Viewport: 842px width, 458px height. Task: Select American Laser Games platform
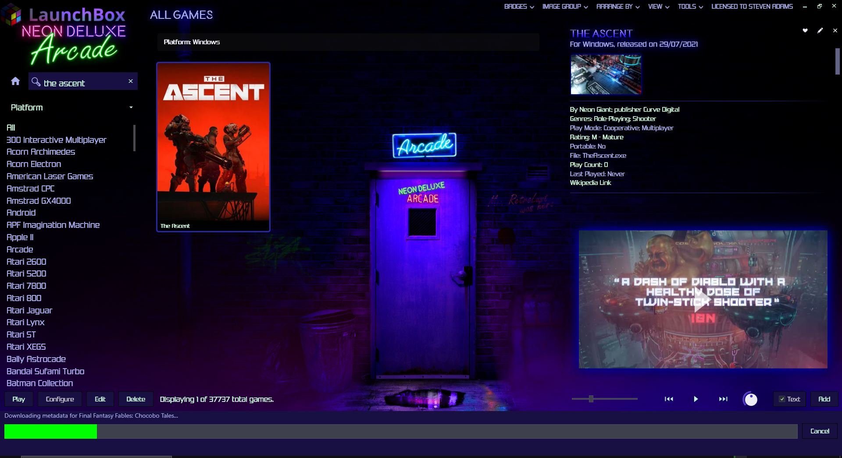pyautogui.click(x=50, y=176)
